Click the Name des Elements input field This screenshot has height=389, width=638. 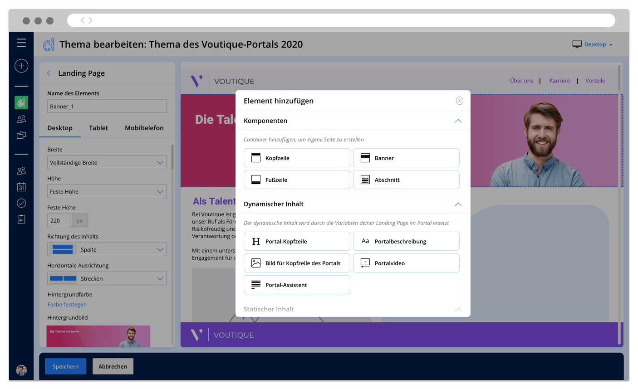point(107,106)
